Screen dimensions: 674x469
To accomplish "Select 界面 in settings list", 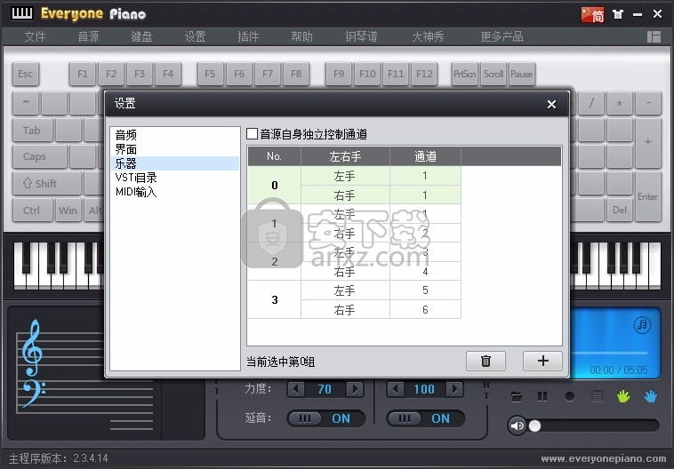I will (x=175, y=149).
